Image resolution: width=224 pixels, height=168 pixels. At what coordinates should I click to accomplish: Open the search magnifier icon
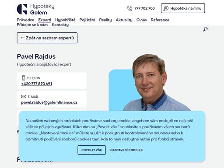pos(205,29)
